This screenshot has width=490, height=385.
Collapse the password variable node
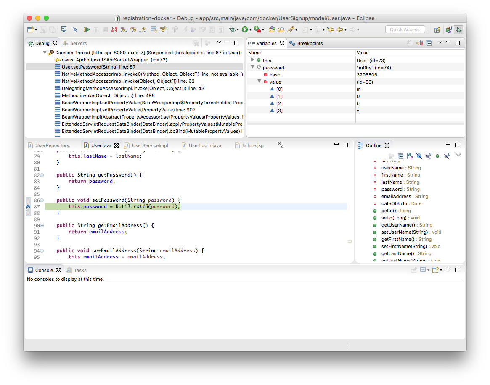click(x=252, y=67)
